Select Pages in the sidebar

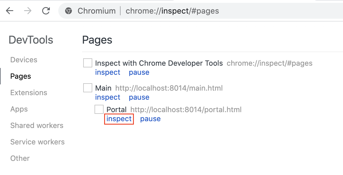[21, 76]
